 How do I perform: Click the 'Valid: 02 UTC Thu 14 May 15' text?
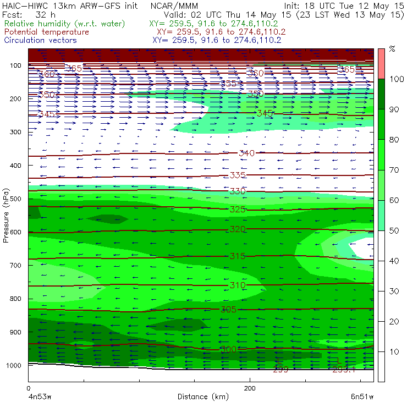[227, 15]
